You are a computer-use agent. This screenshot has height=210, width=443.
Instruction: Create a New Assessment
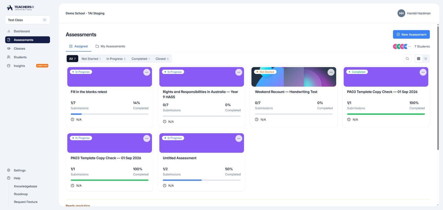click(411, 34)
